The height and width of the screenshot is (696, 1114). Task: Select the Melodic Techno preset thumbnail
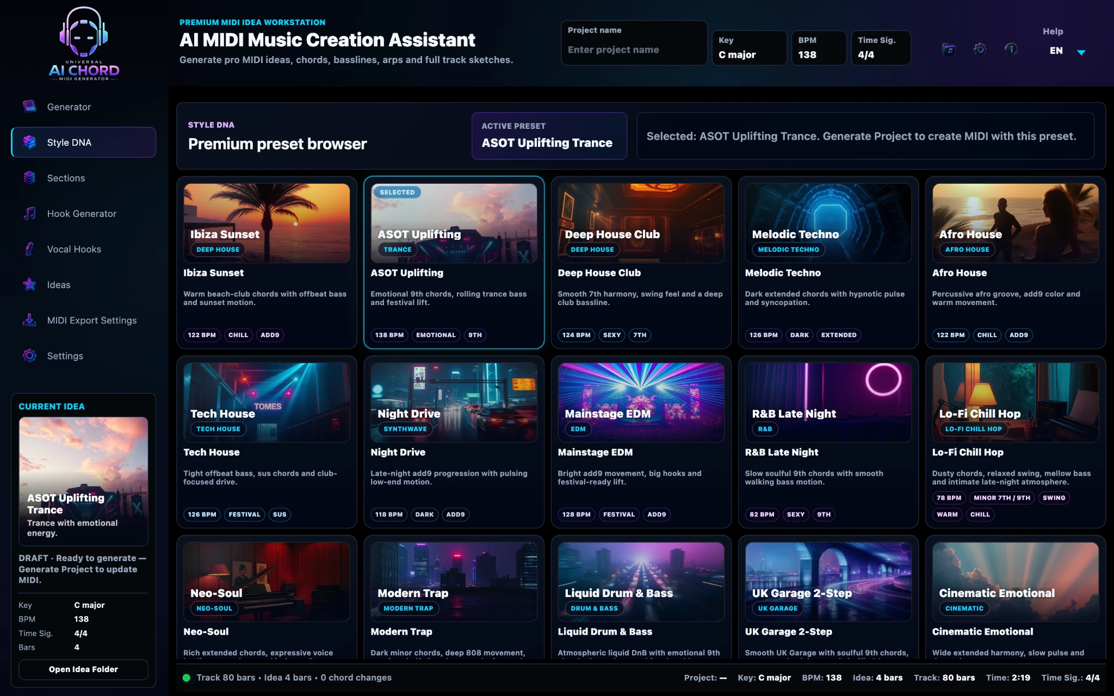coord(828,223)
